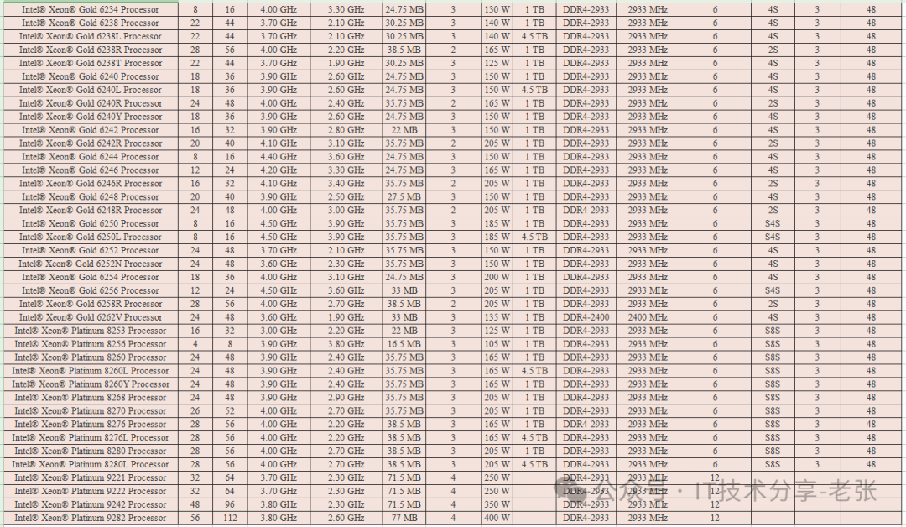Select the Intel Xeon Platinum 8276L Processor cell
906x527 pixels.
coord(90,437)
